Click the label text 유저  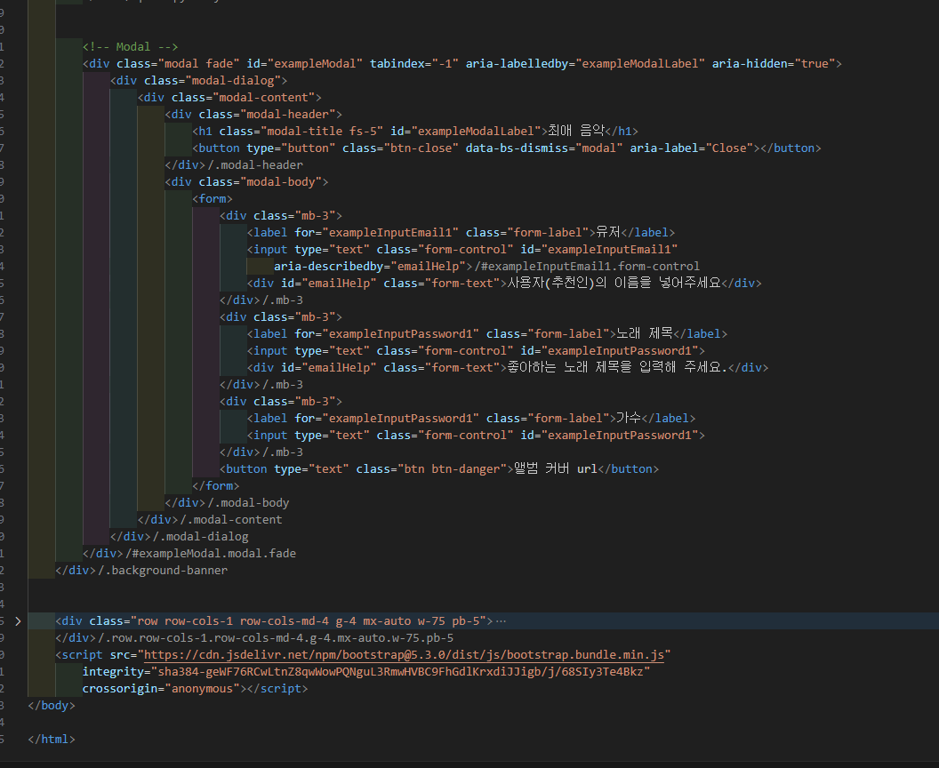tap(608, 232)
